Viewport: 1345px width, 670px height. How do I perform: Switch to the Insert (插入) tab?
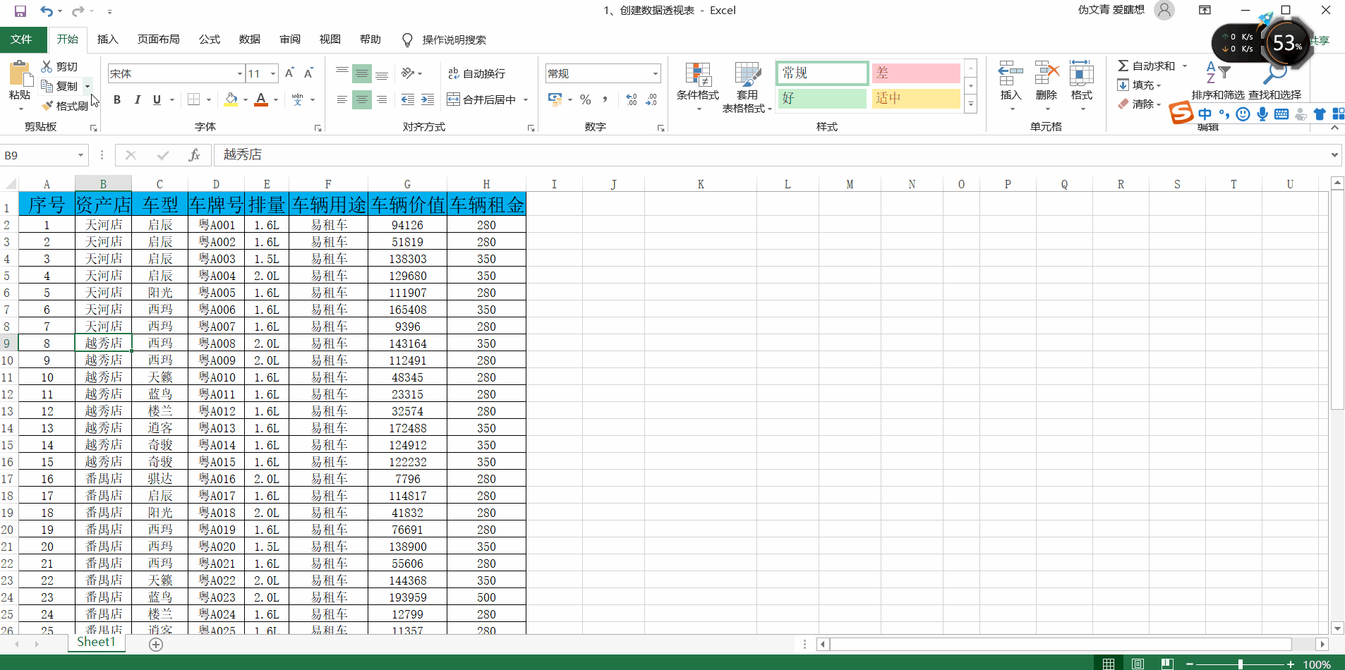[x=107, y=39]
